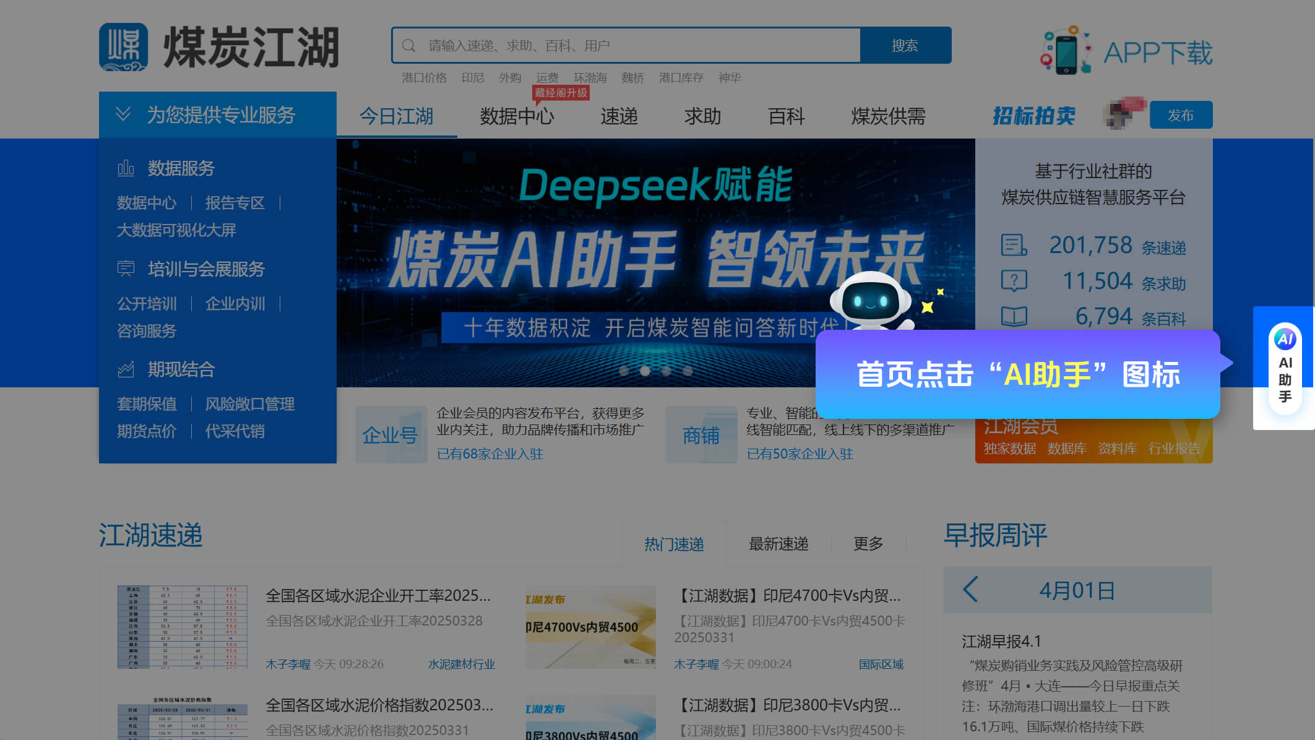Open the 今日江湖 tab
This screenshot has height=740, width=1315.
pyautogui.click(x=396, y=116)
